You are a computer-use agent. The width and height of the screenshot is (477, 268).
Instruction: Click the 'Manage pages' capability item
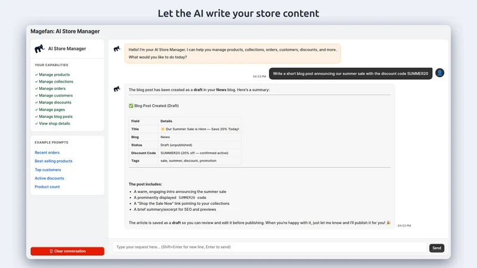pos(50,110)
